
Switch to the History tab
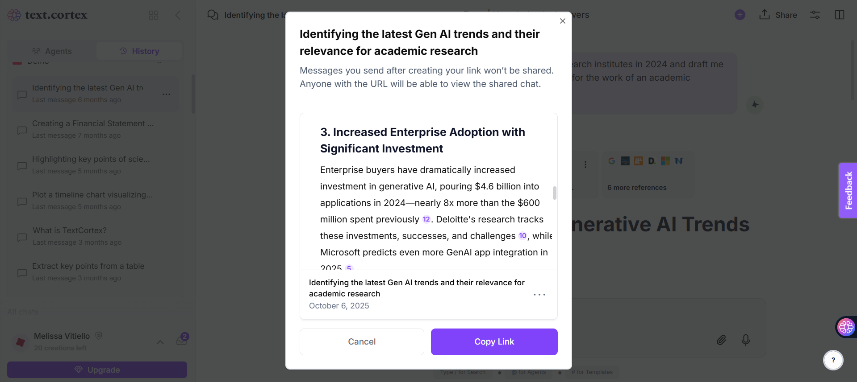coord(139,51)
